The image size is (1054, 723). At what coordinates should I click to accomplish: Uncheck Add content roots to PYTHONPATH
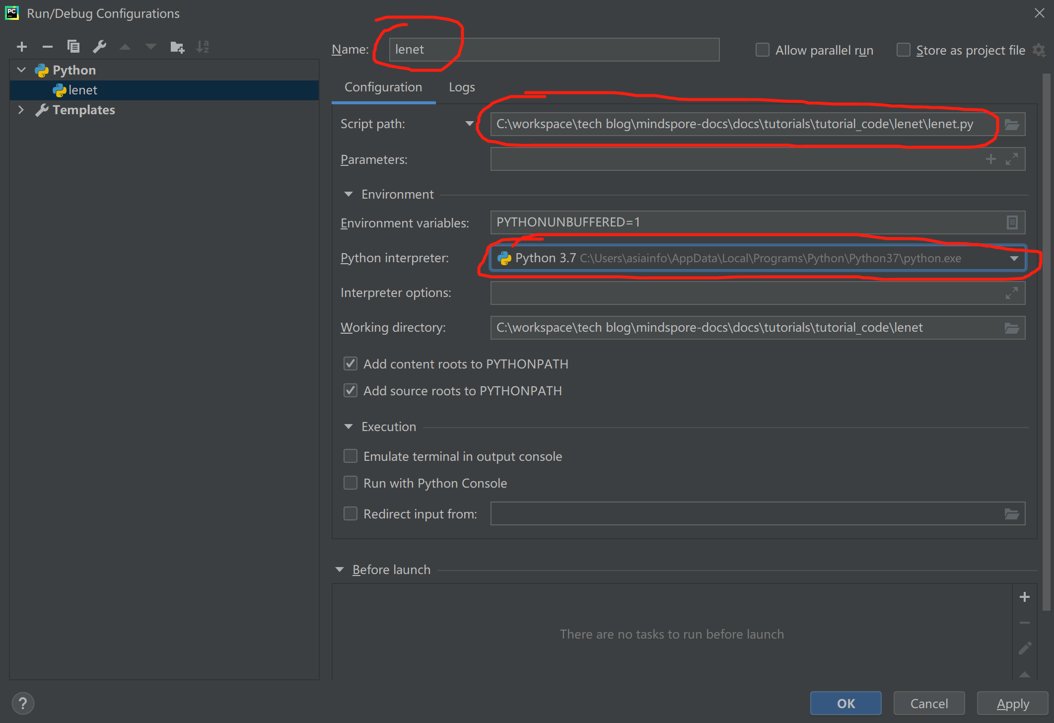pos(351,364)
